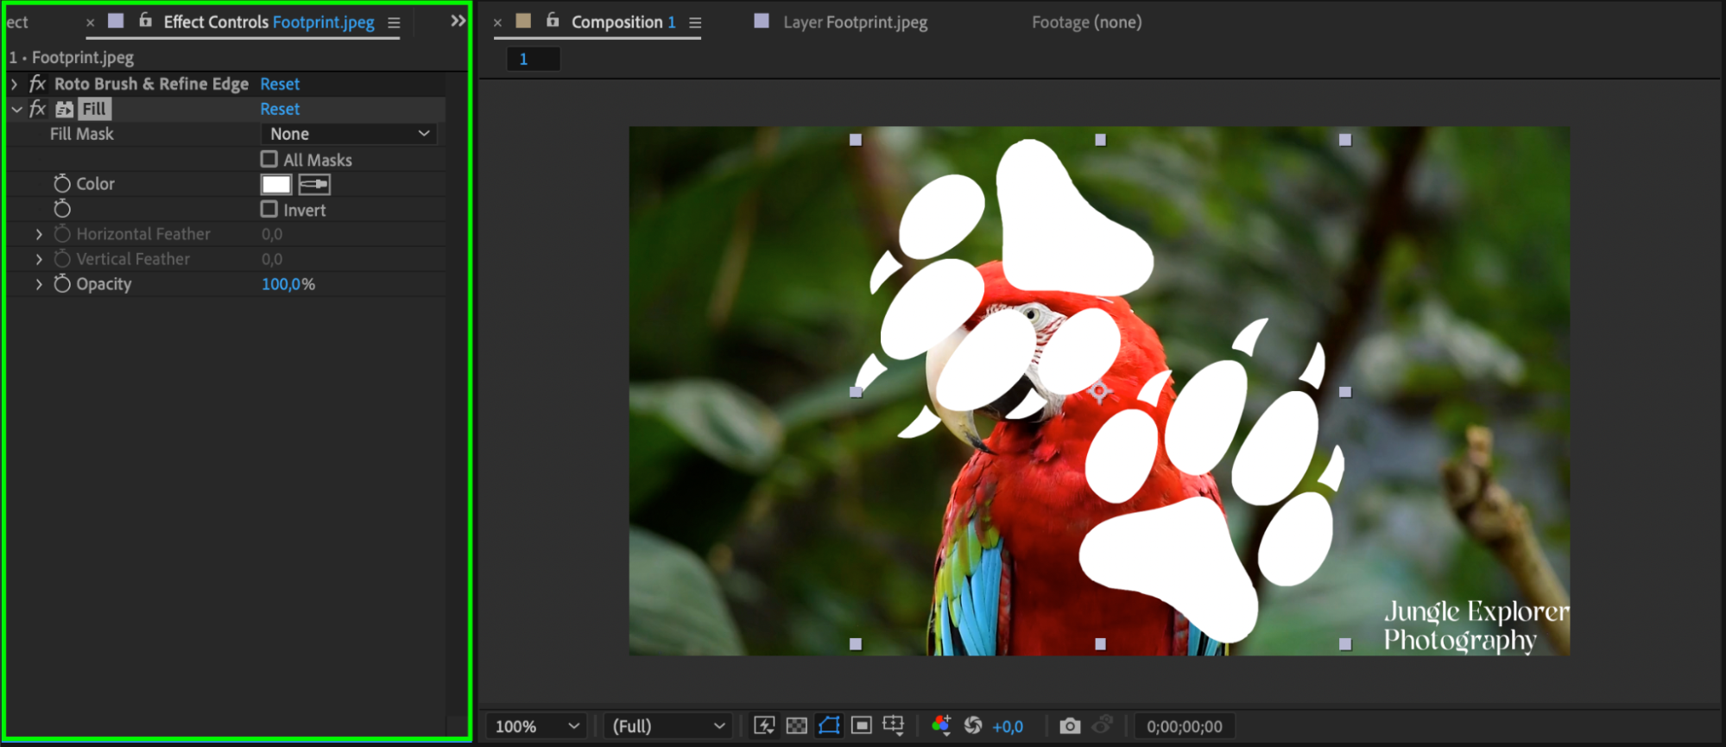The height and width of the screenshot is (747, 1726).
Task: Switch to the Layer Footprint.jpeg tab
Action: 854,22
